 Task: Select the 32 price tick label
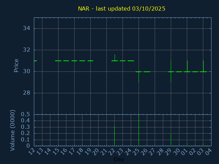[27, 50]
